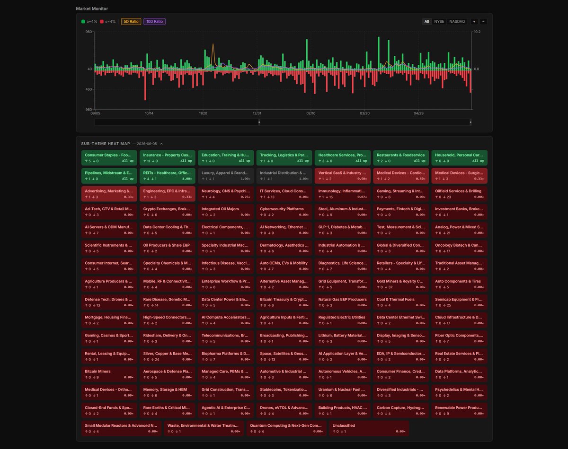Select the Advertising, Marketing tile
The width and height of the screenshot is (568, 449).
click(109, 194)
